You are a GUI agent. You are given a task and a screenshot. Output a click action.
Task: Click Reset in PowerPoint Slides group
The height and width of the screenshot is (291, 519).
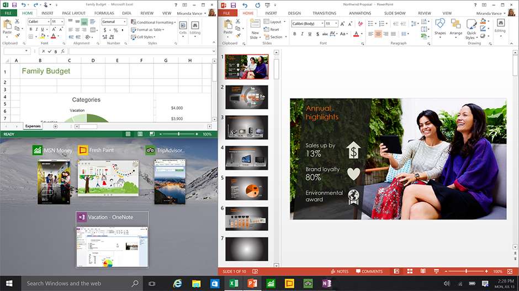(272, 29)
